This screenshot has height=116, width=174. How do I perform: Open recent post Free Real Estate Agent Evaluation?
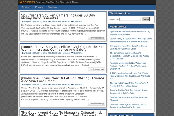click(128, 106)
